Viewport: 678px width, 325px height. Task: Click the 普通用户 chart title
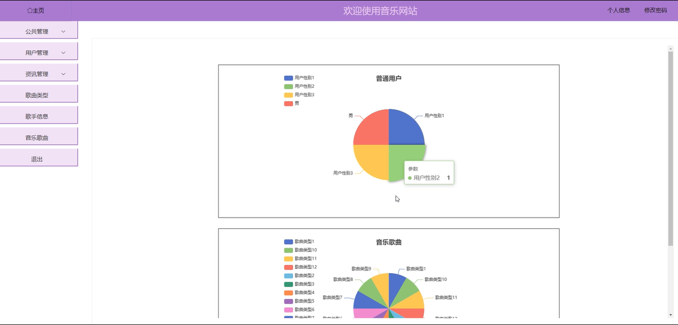click(389, 78)
